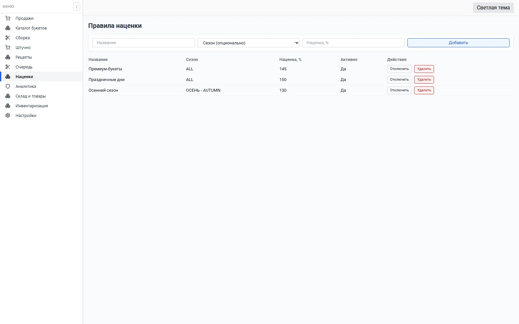The width and height of the screenshot is (519, 324).
Task: Click the flower icon beside Каталог букетов
Action: click(8, 28)
